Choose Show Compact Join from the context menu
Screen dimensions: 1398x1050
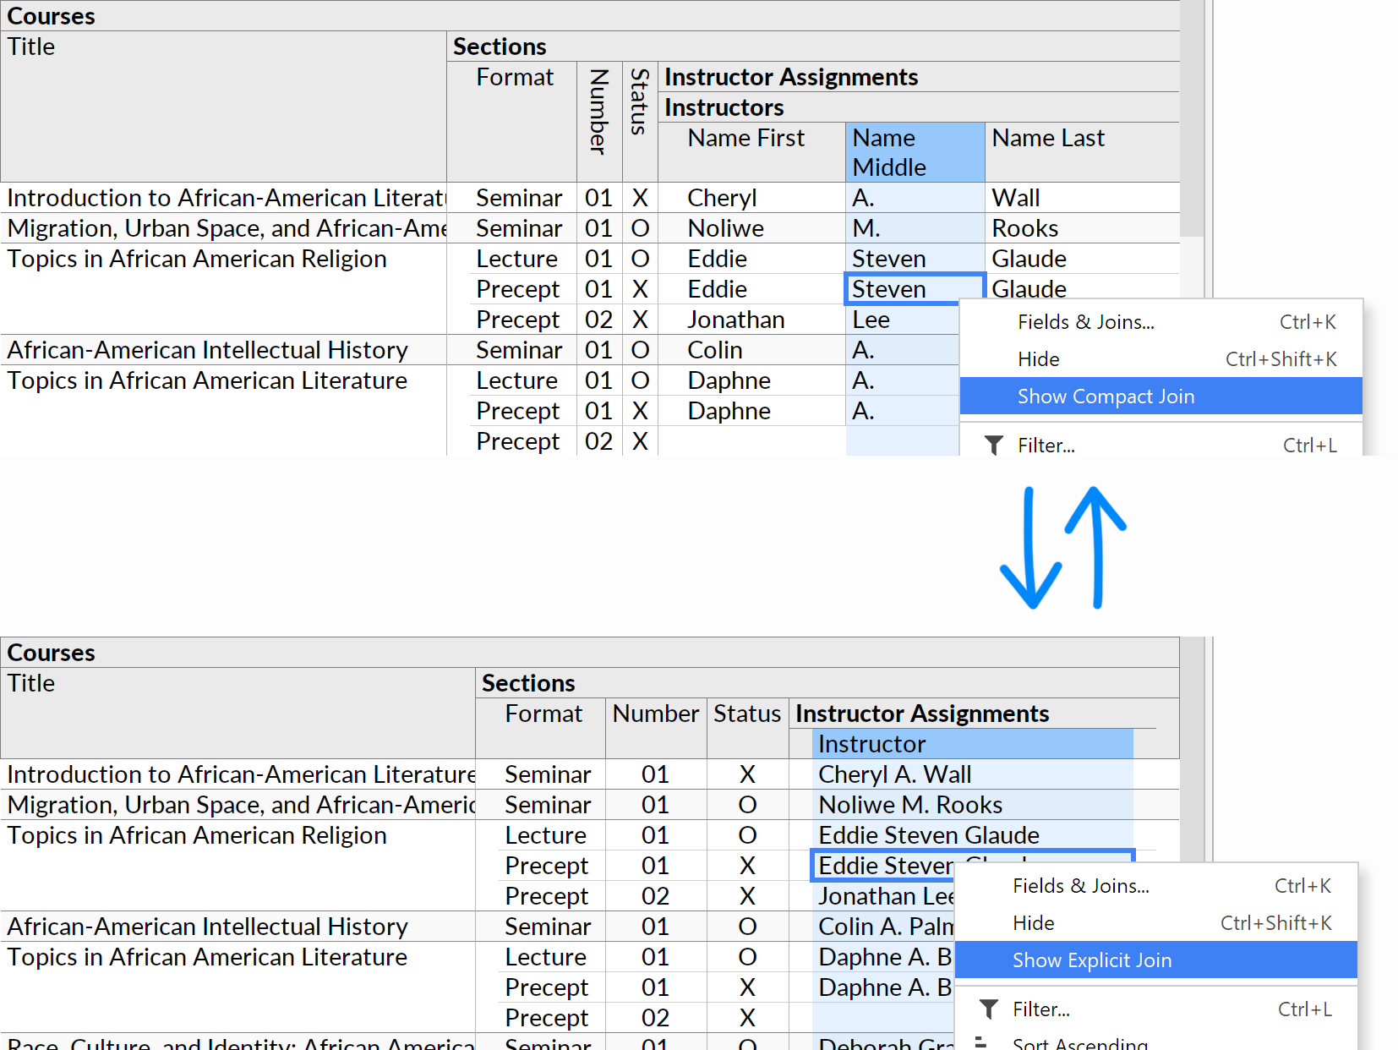click(1106, 396)
